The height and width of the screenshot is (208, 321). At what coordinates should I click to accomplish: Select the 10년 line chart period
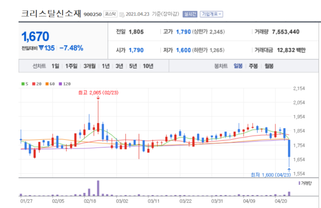point(148,66)
